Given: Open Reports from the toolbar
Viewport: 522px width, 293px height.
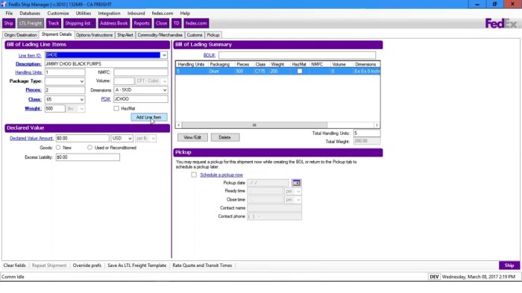Looking at the screenshot, I should (x=142, y=23).
